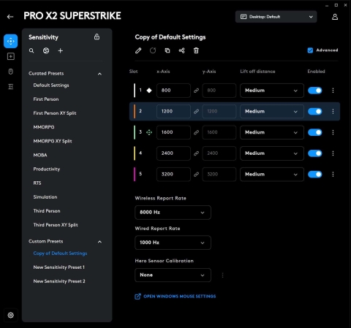Click the link icon for slot 5
Screen dimensions: 351x328
(196, 175)
